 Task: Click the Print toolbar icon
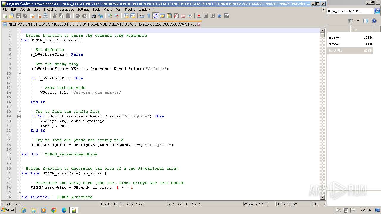45,16
